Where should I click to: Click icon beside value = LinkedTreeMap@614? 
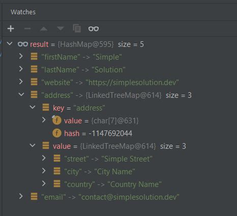coord(46,146)
